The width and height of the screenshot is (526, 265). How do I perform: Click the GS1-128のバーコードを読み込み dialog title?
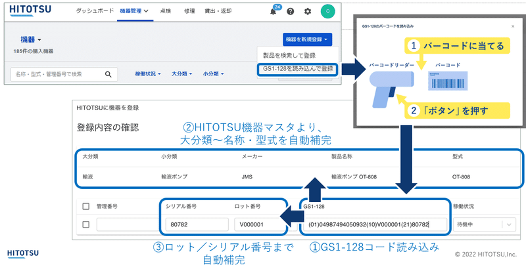coord(388,26)
